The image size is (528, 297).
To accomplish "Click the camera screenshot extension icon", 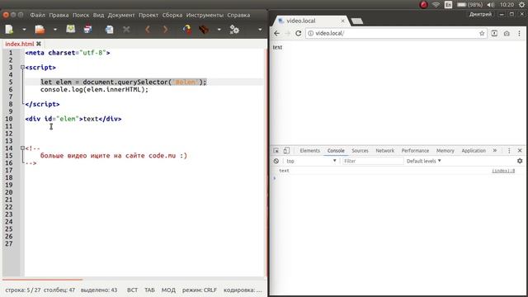I will tap(507, 33).
